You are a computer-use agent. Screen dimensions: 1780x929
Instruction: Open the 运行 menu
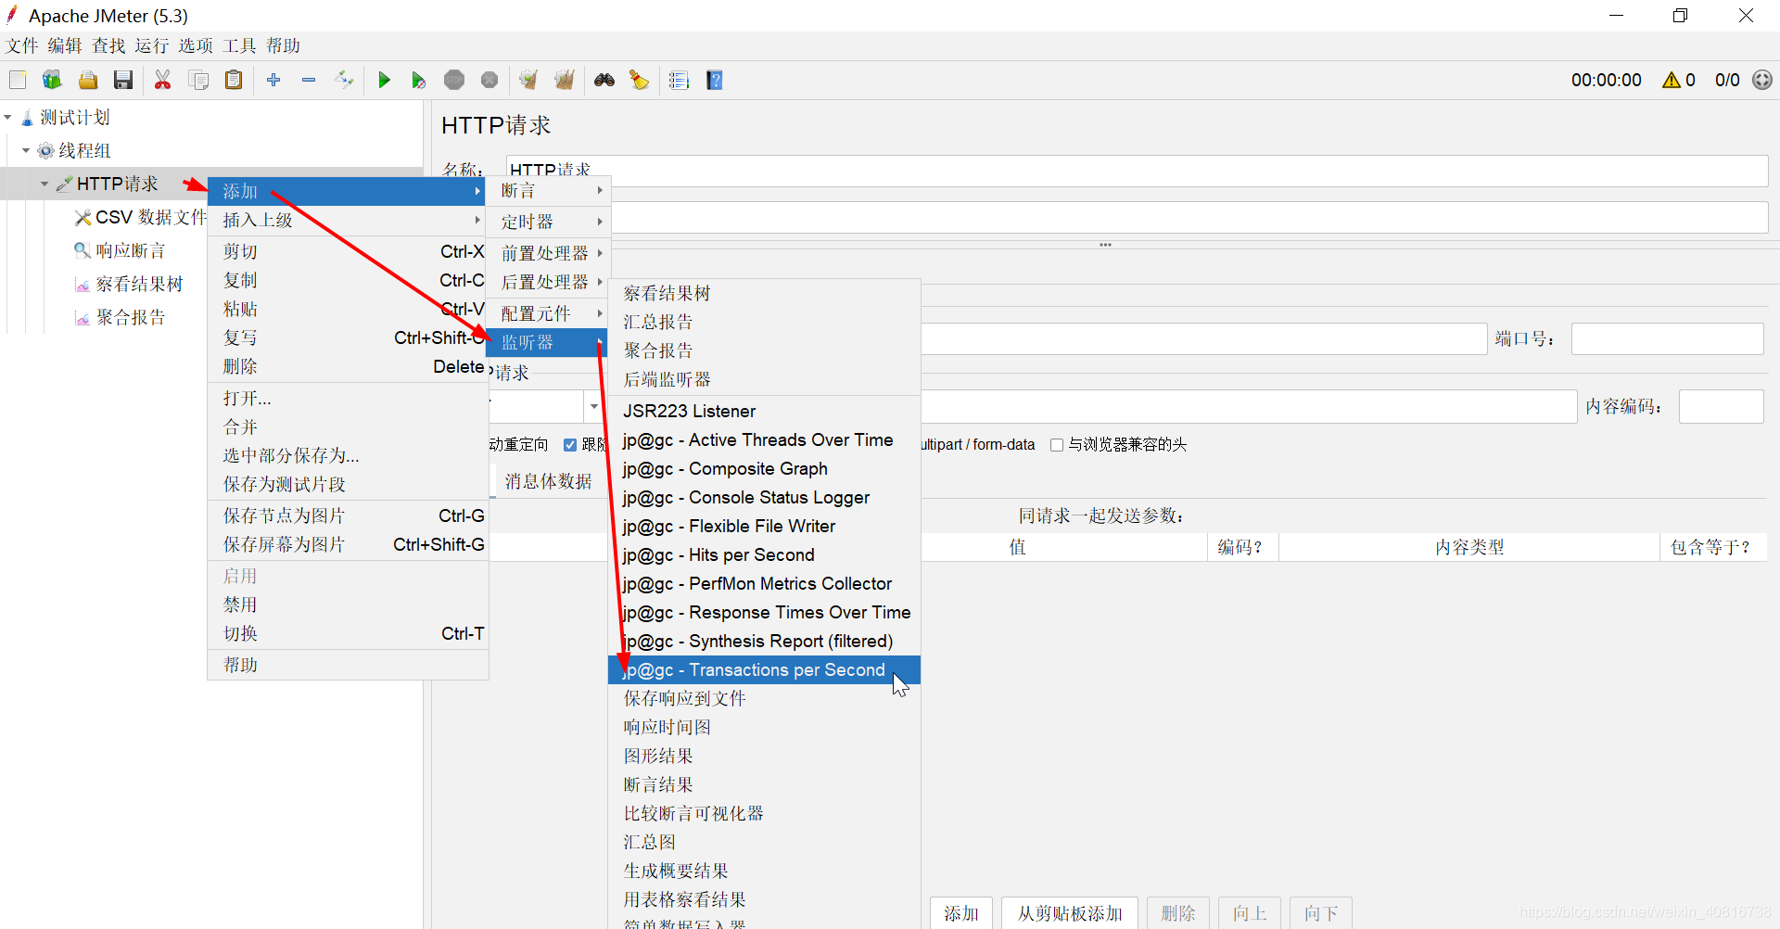click(152, 45)
